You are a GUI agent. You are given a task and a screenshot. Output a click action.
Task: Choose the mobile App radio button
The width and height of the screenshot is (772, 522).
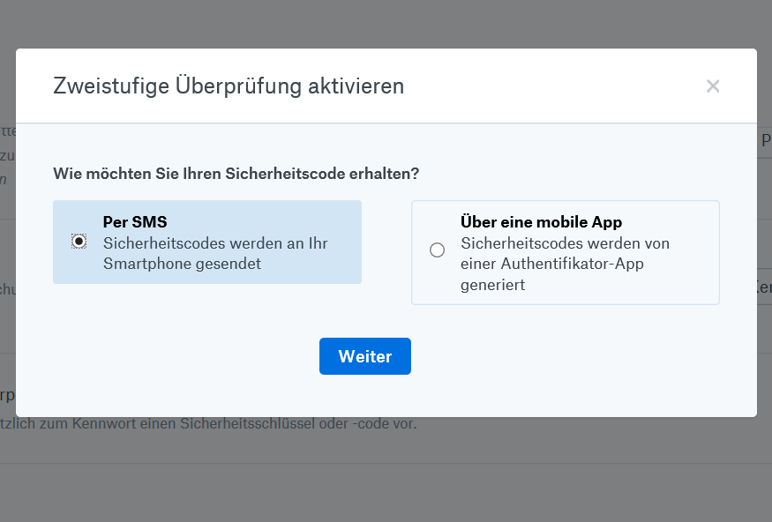tap(437, 250)
